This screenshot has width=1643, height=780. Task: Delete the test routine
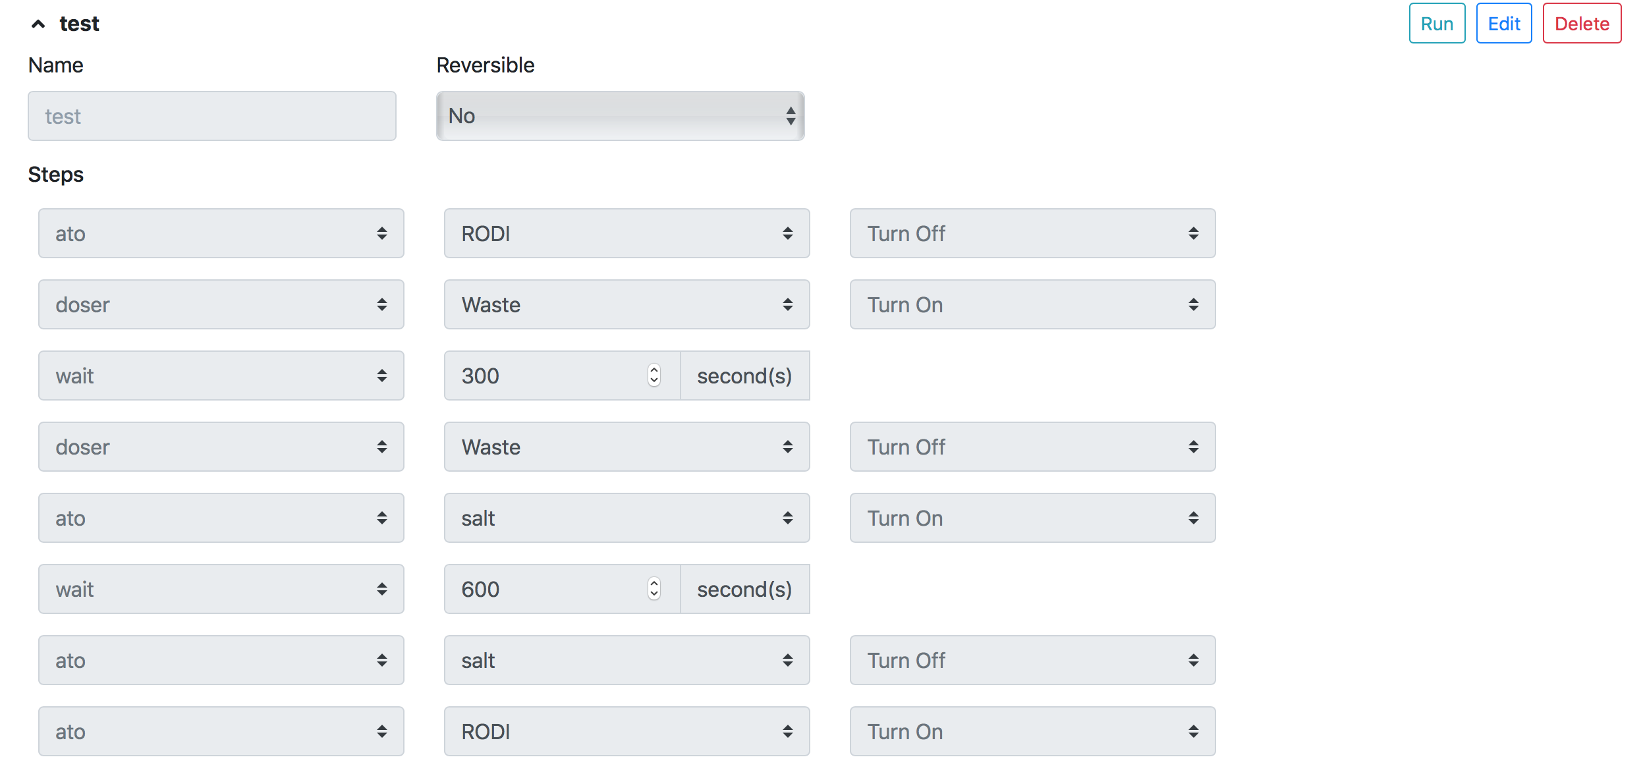click(1582, 22)
